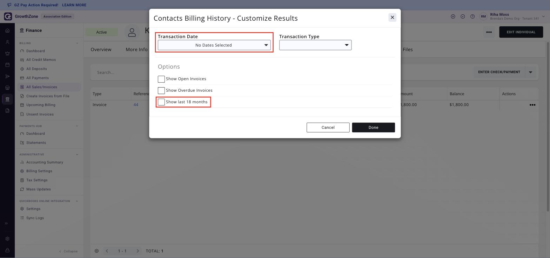Click the checkmark tasks icon in header
Screen dimensions: 550x258
463,16
